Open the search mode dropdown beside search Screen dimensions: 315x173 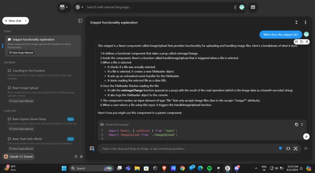click(79, 7)
